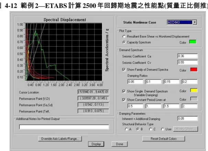Image resolution: width=208 pixels, height=151 pixels.
Task: Click the 1.5 constant period field
Action: (x=172, y=106)
